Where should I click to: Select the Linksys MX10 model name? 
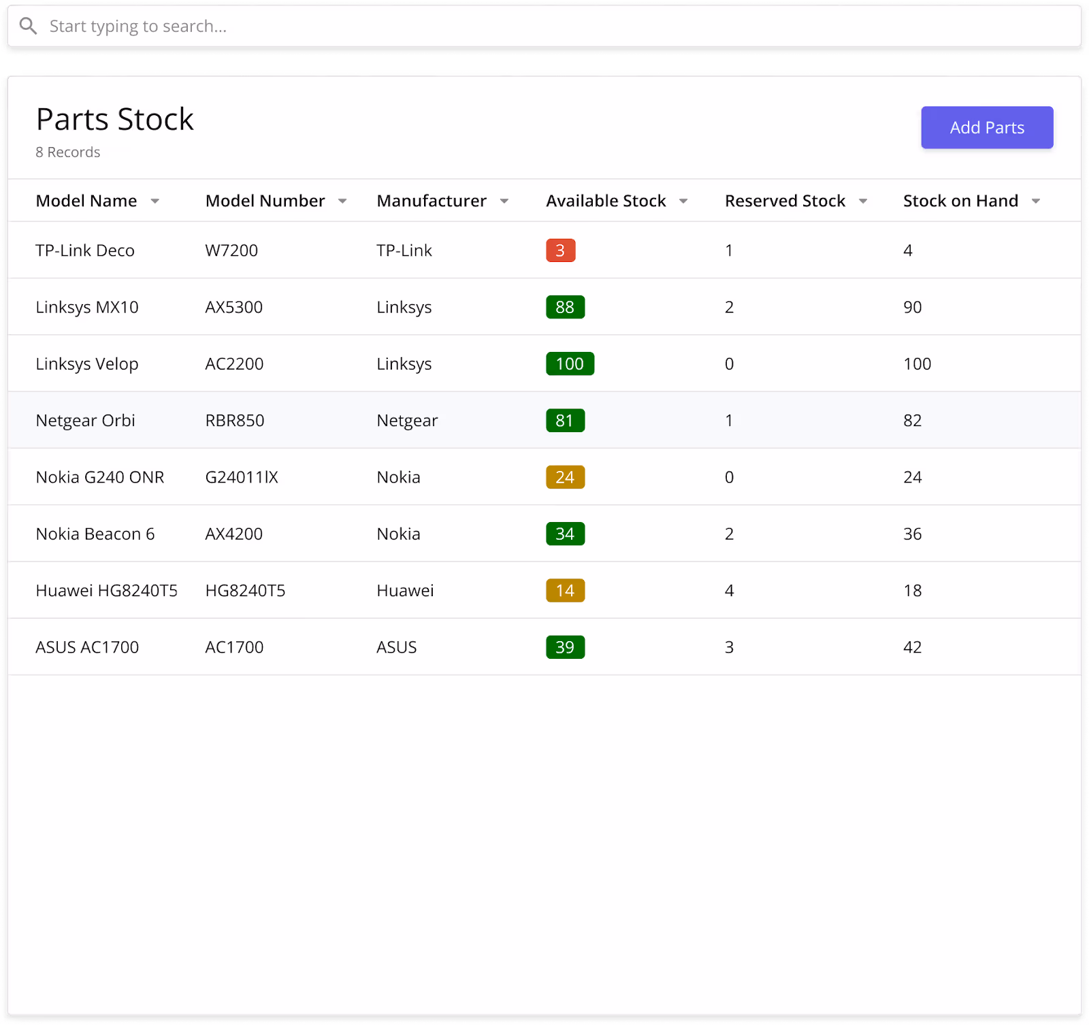tap(87, 307)
